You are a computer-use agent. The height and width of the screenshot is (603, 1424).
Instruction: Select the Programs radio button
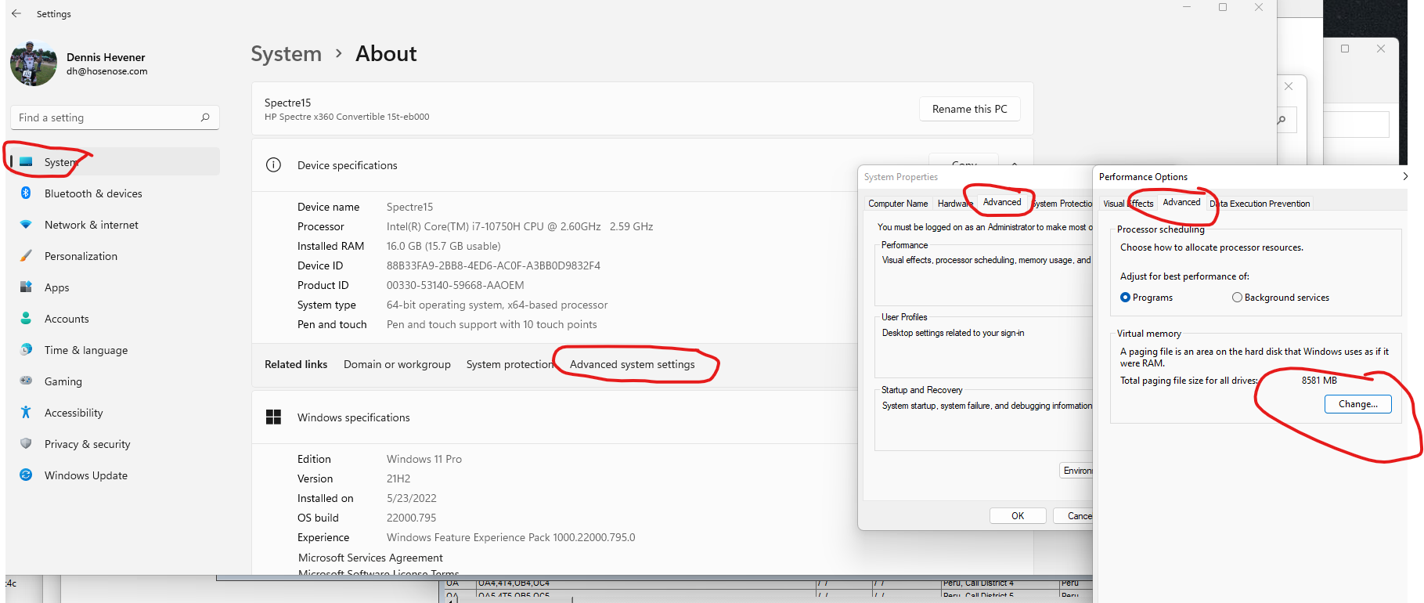click(1125, 298)
